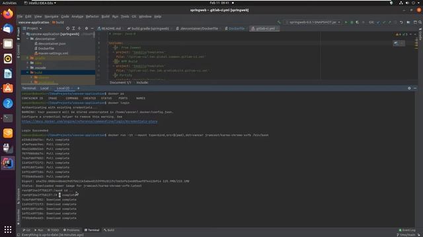Rollback changes with the undo icon
Image resolution: width=423 pixels, height=237 pixels.
coord(401,22)
